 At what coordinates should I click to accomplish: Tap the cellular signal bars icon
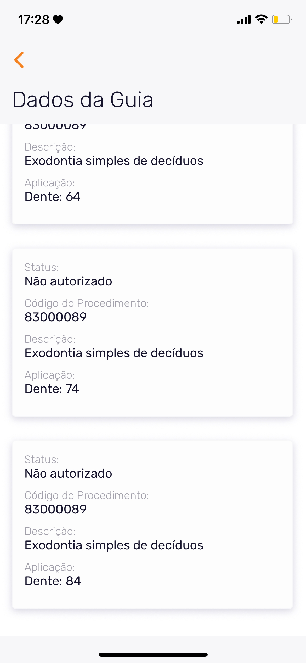[x=244, y=20]
